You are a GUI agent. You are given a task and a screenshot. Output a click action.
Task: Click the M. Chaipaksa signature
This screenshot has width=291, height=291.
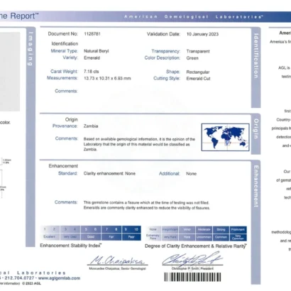tap(118, 260)
